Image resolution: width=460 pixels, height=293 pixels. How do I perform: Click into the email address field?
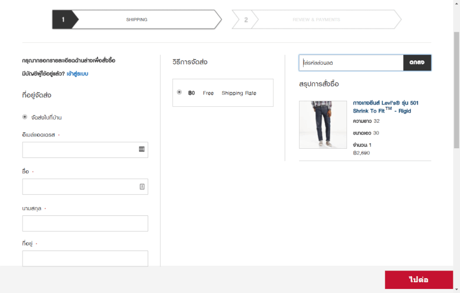pyautogui.click(x=79, y=150)
